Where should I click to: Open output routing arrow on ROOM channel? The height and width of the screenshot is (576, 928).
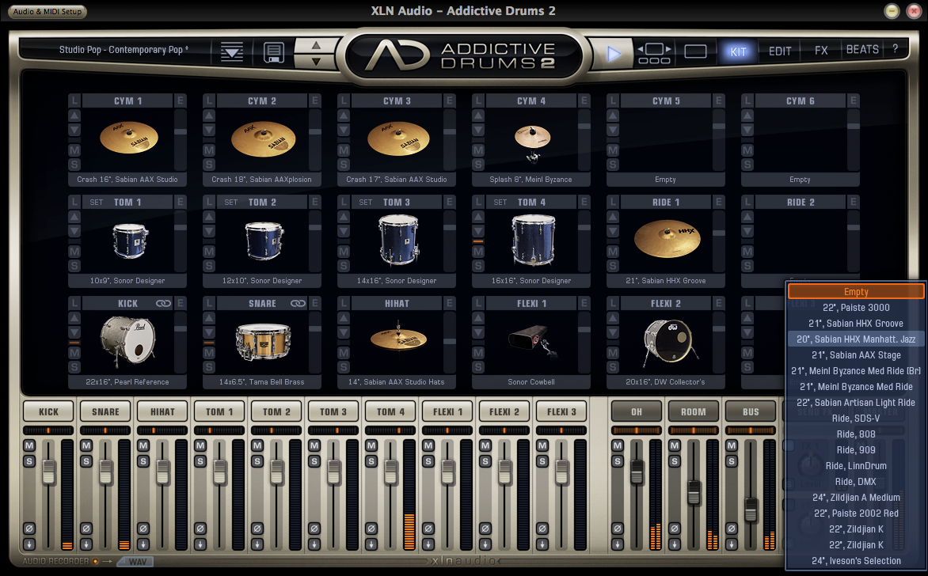pyautogui.click(x=674, y=544)
